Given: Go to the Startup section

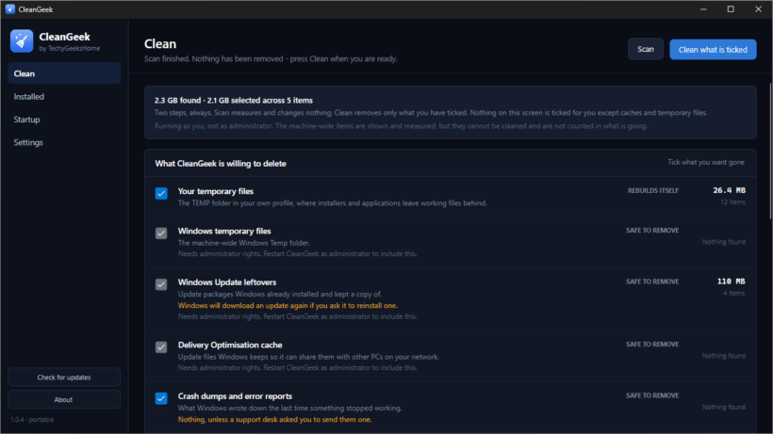Looking at the screenshot, I should coord(64,120).
